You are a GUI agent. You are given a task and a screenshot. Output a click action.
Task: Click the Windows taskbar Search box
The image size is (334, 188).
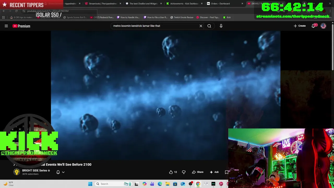point(113,184)
